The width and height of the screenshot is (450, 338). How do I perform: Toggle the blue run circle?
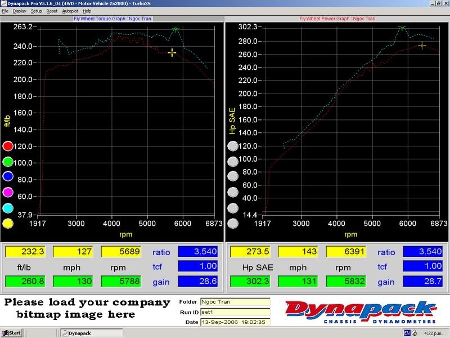8,177
